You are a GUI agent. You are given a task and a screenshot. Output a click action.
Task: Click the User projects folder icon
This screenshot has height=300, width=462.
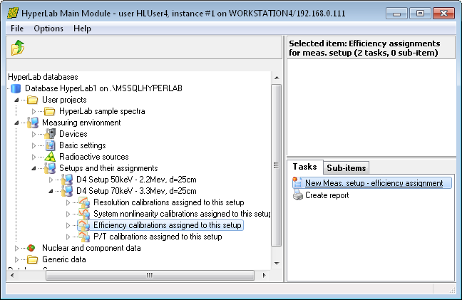click(32, 100)
